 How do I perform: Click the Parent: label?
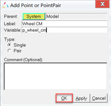[x=11, y=16]
